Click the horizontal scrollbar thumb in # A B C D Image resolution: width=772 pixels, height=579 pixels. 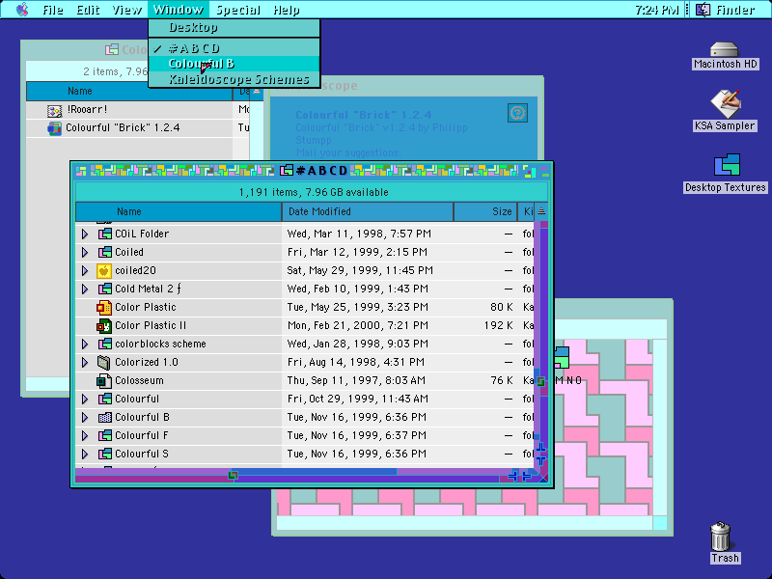point(233,476)
